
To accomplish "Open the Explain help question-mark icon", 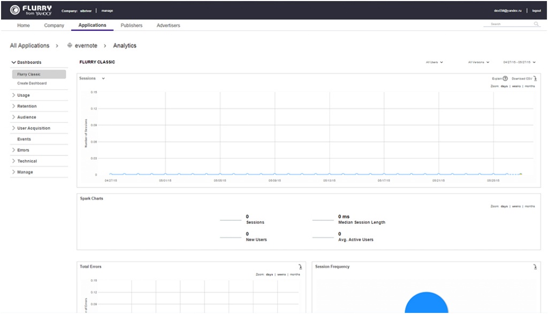I will pos(505,78).
